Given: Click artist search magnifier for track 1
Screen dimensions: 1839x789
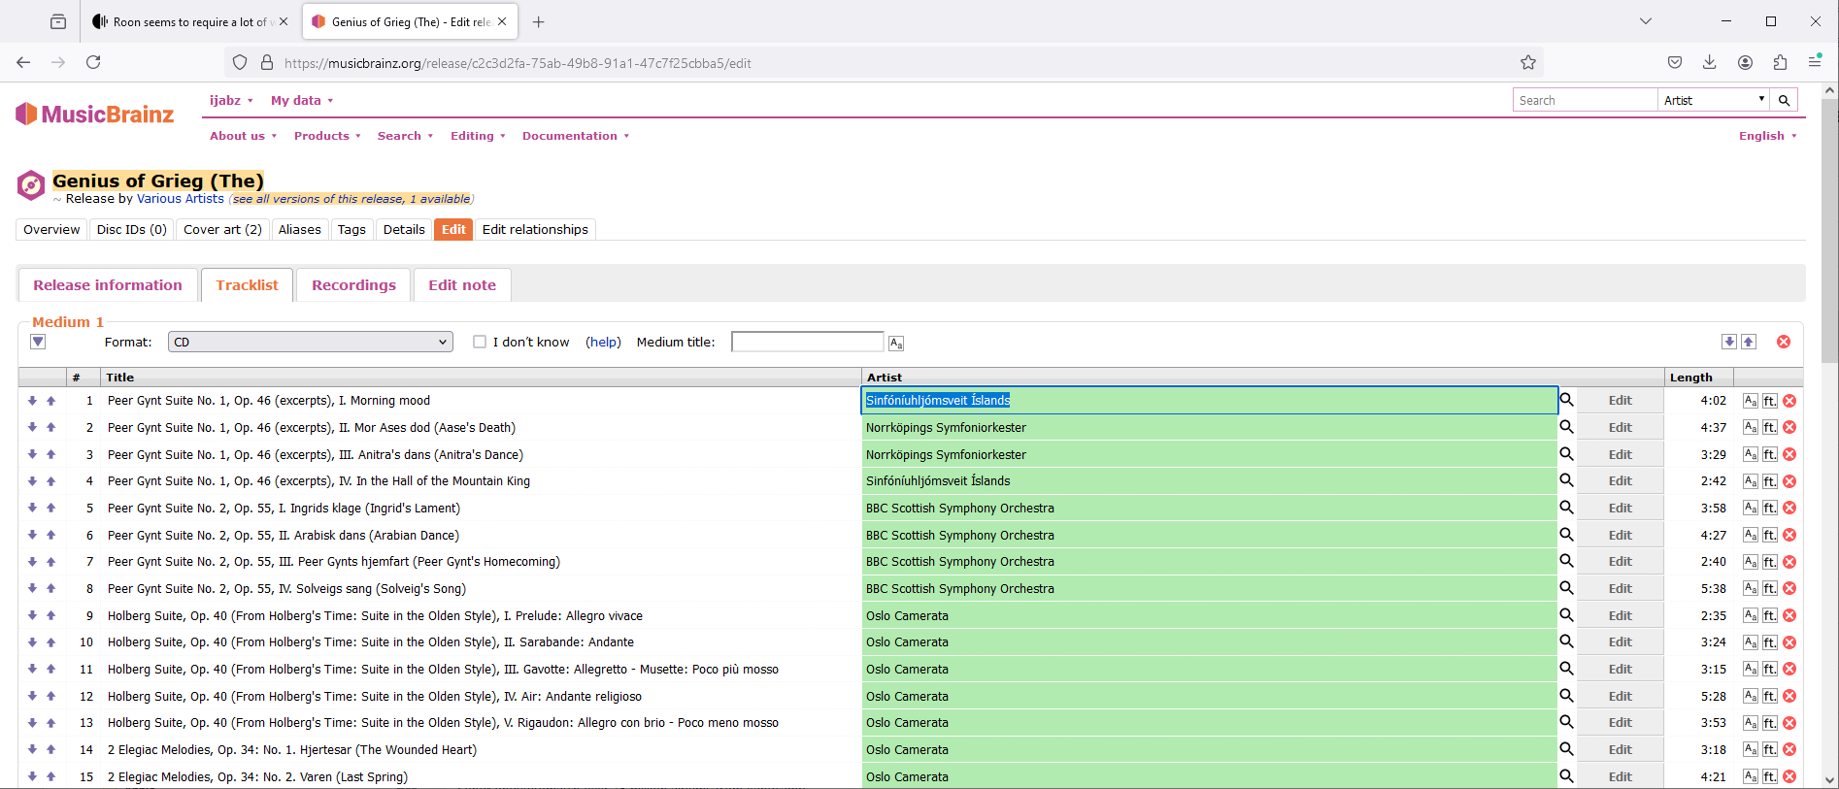Looking at the screenshot, I should pos(1566,400).
